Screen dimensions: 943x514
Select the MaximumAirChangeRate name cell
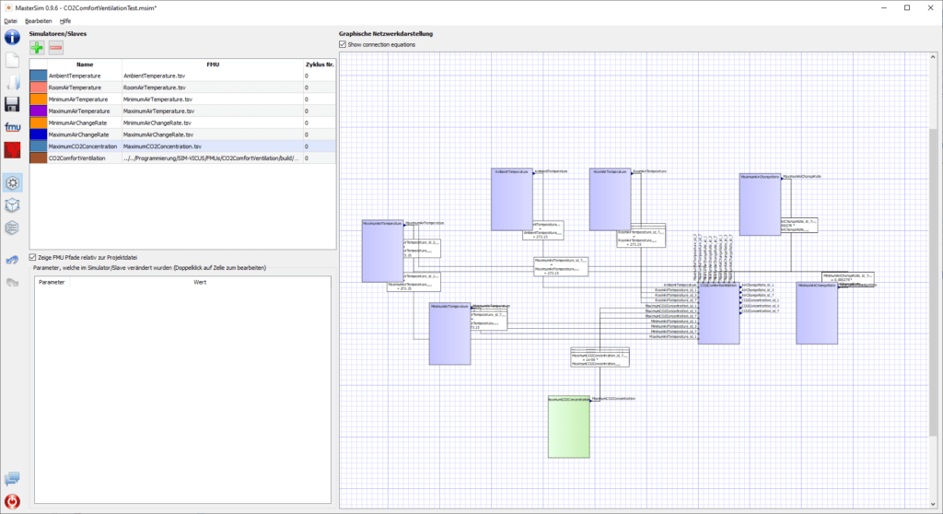pyautogui.click(x=84, y=134)
